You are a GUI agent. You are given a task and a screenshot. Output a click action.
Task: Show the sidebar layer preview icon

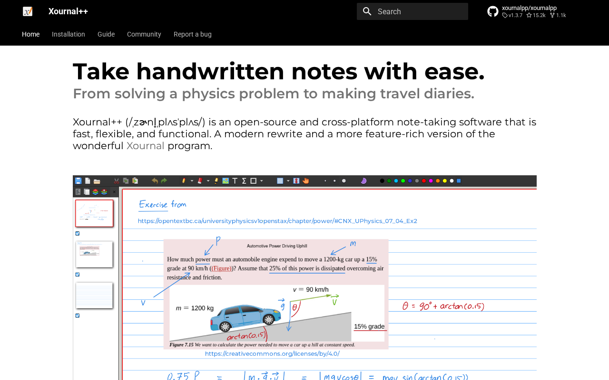[95, 192]
